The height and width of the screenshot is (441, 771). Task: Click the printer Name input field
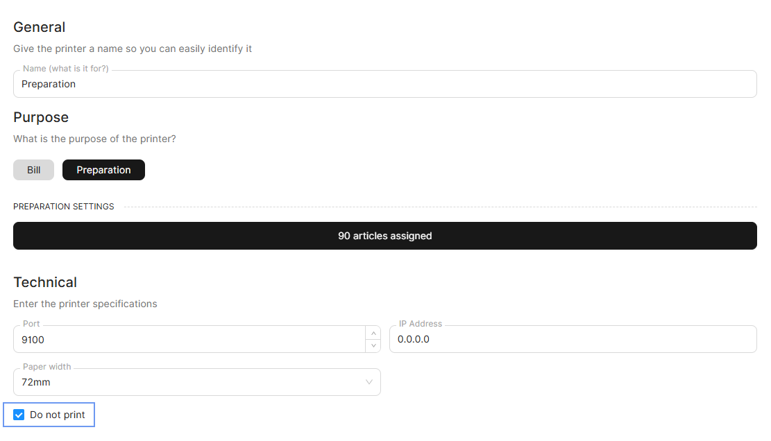click(x=384, y=84)
